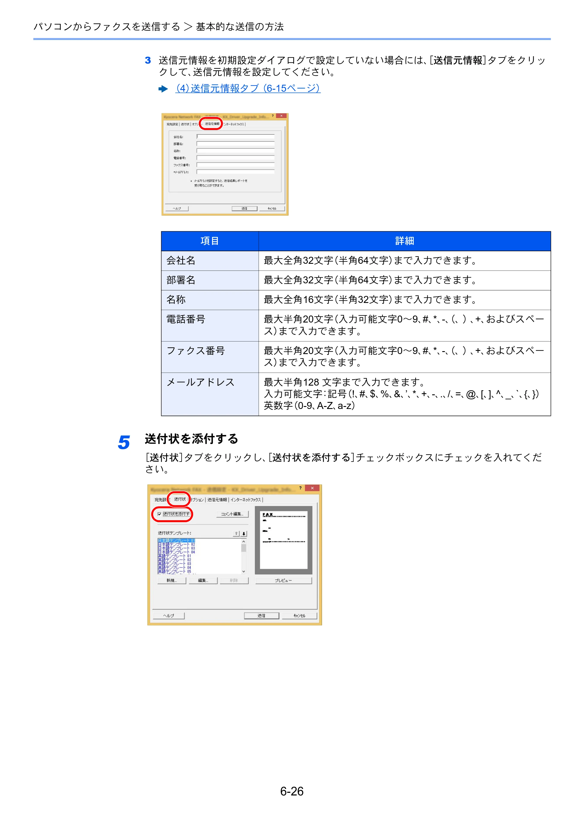Select 送信元情報 tab in sender info dialog
This screenshot has height=827, width=584.
click(212, 124)
